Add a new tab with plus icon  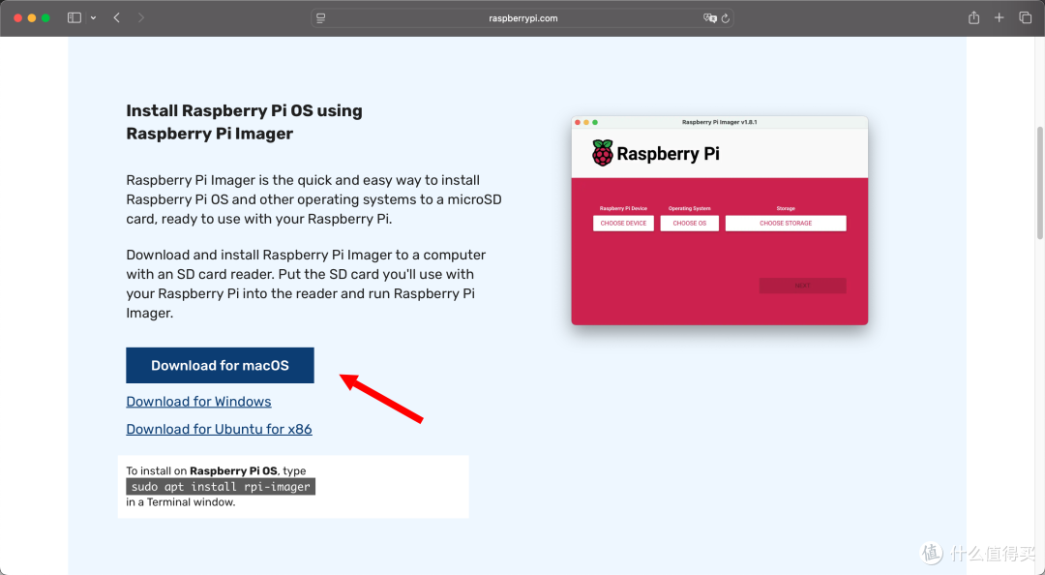tap(999, 18)
